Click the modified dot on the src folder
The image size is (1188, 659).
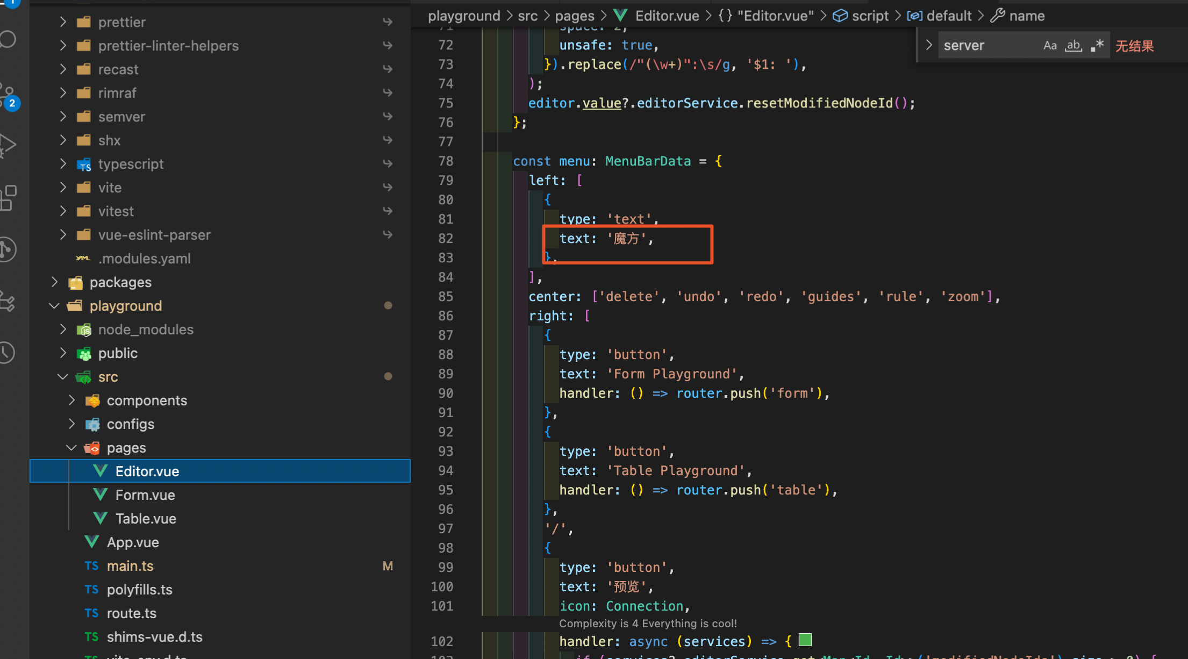click(x=388, y=376)
